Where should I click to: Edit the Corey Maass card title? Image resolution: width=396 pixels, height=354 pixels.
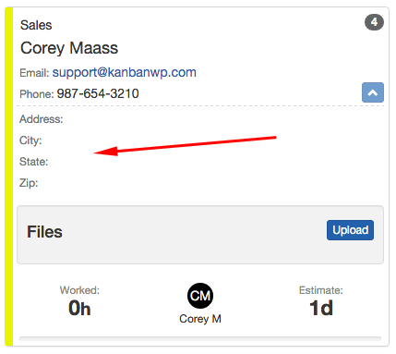tap(69, 48)
